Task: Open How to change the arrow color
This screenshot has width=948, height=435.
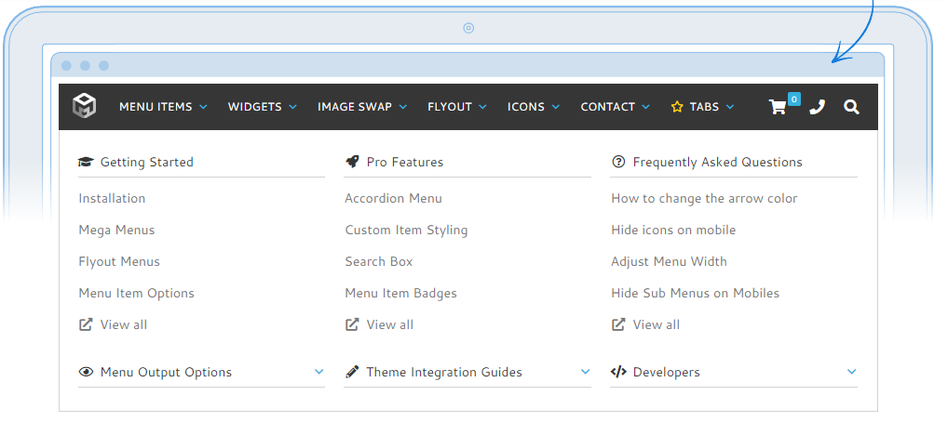Action: pos(704,198)
